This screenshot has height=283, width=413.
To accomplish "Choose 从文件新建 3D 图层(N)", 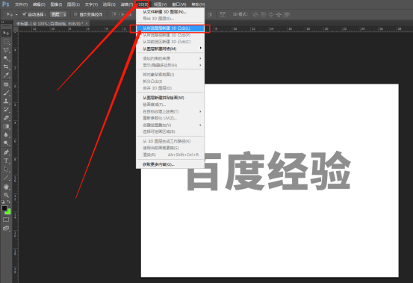I will (170, 12).
